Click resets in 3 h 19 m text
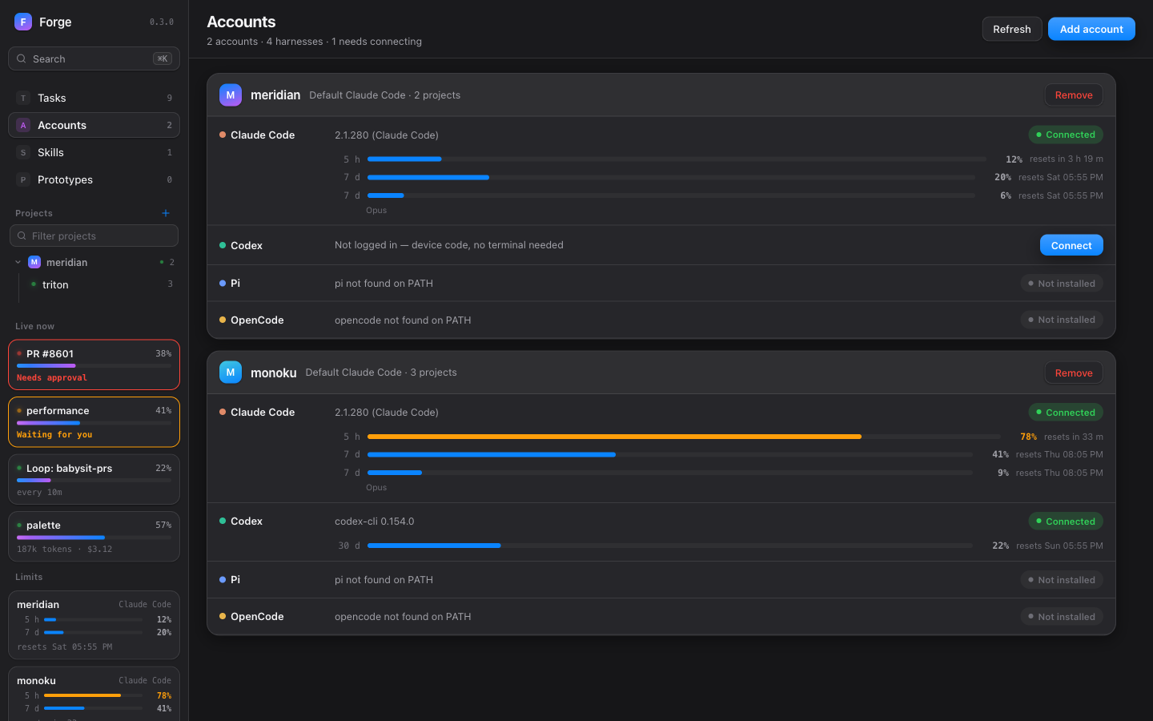This screenshot has height=721, width=1153. pyautogui.click(x=1067, y=159)
